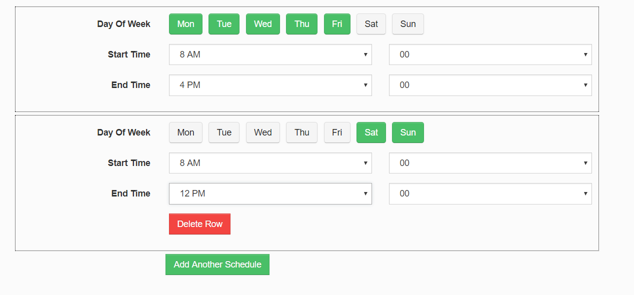Enable Wed in the second schedule

tap(262, 132)
